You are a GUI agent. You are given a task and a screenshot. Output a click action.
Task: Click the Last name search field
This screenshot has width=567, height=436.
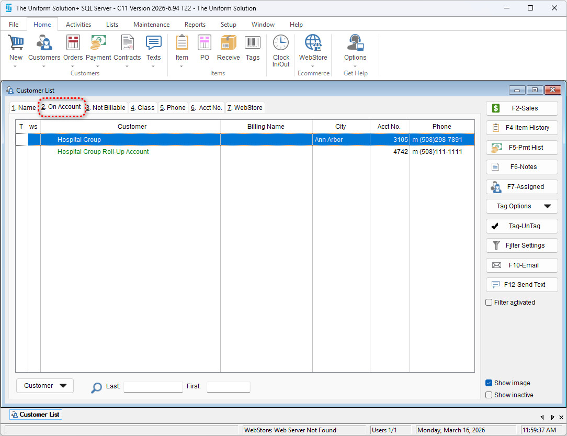[153, 387]
